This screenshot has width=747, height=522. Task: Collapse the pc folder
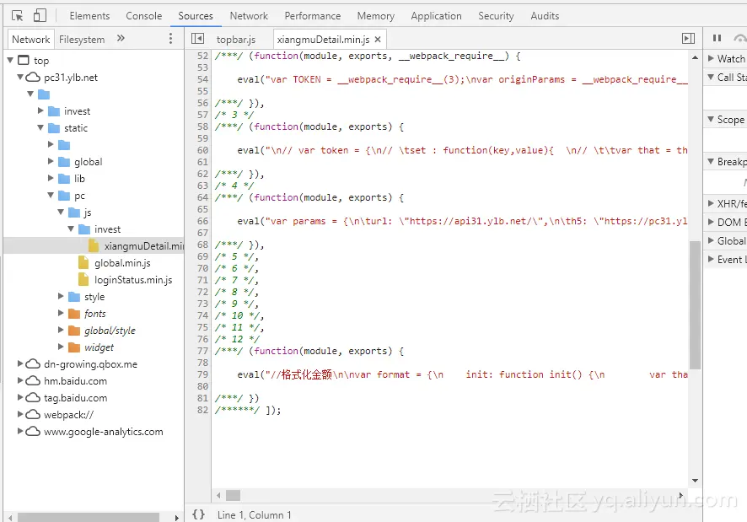[51, 195]
